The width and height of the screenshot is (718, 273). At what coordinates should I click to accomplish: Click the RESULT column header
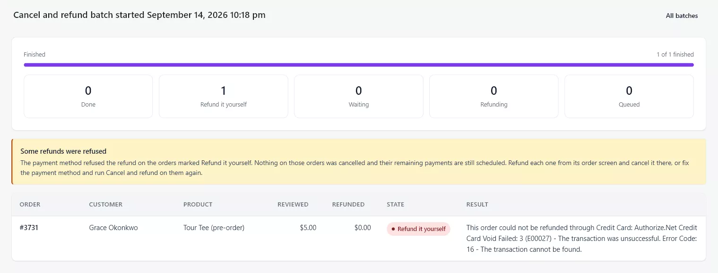pyautogui.click(x=477, y=204)
